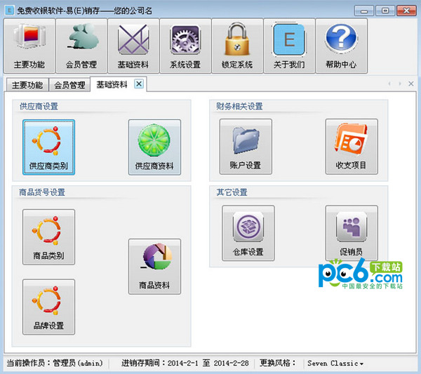The height and width of the screenshot is (374, 421).
Task: Click 锁定系统 padlock icon
Action: pyautogui.click(x=237, y=46)
